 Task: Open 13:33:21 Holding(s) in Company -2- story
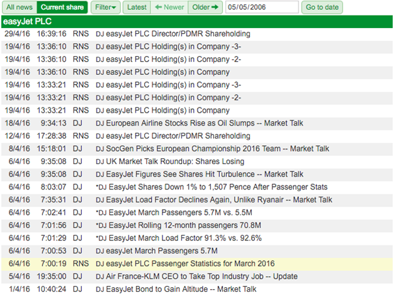pos(168,98)
